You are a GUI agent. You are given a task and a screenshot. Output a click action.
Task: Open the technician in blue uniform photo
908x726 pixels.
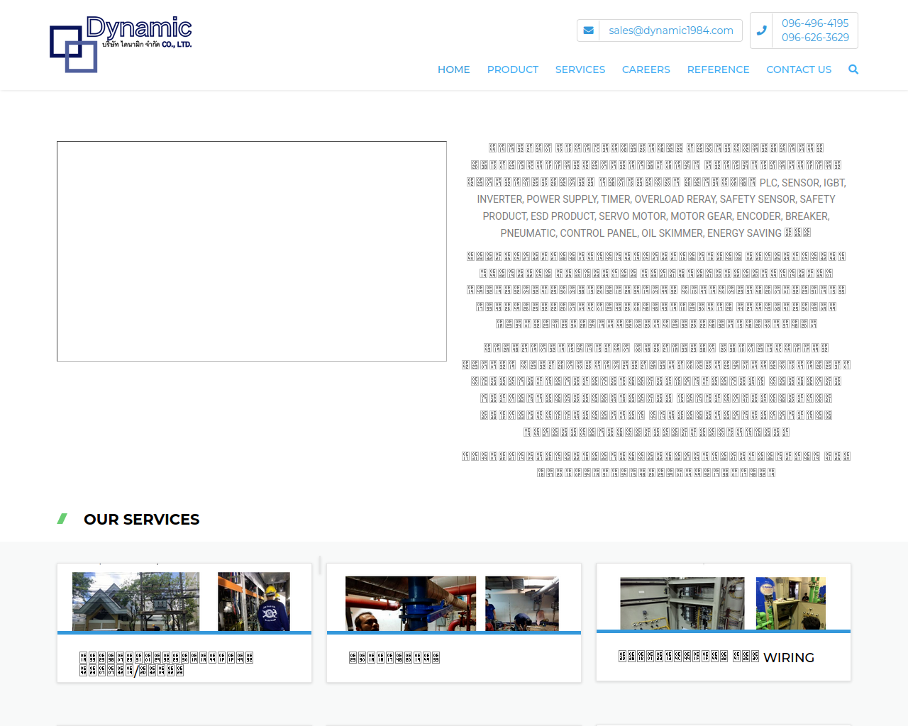(254, 601)
